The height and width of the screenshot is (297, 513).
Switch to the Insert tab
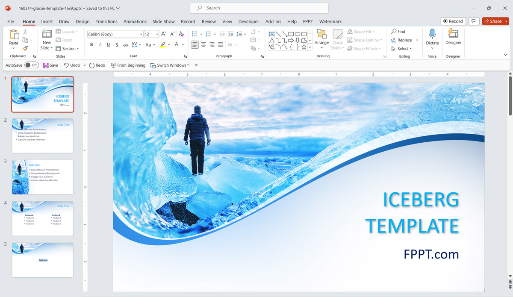(47, 21)
